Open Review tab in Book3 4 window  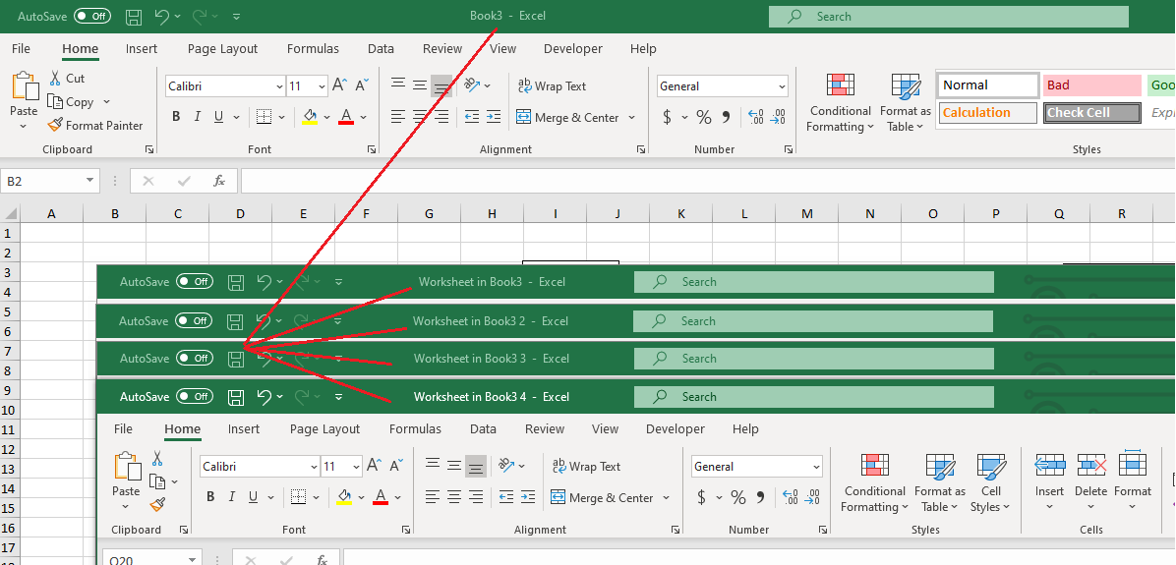tap(545, 429)
